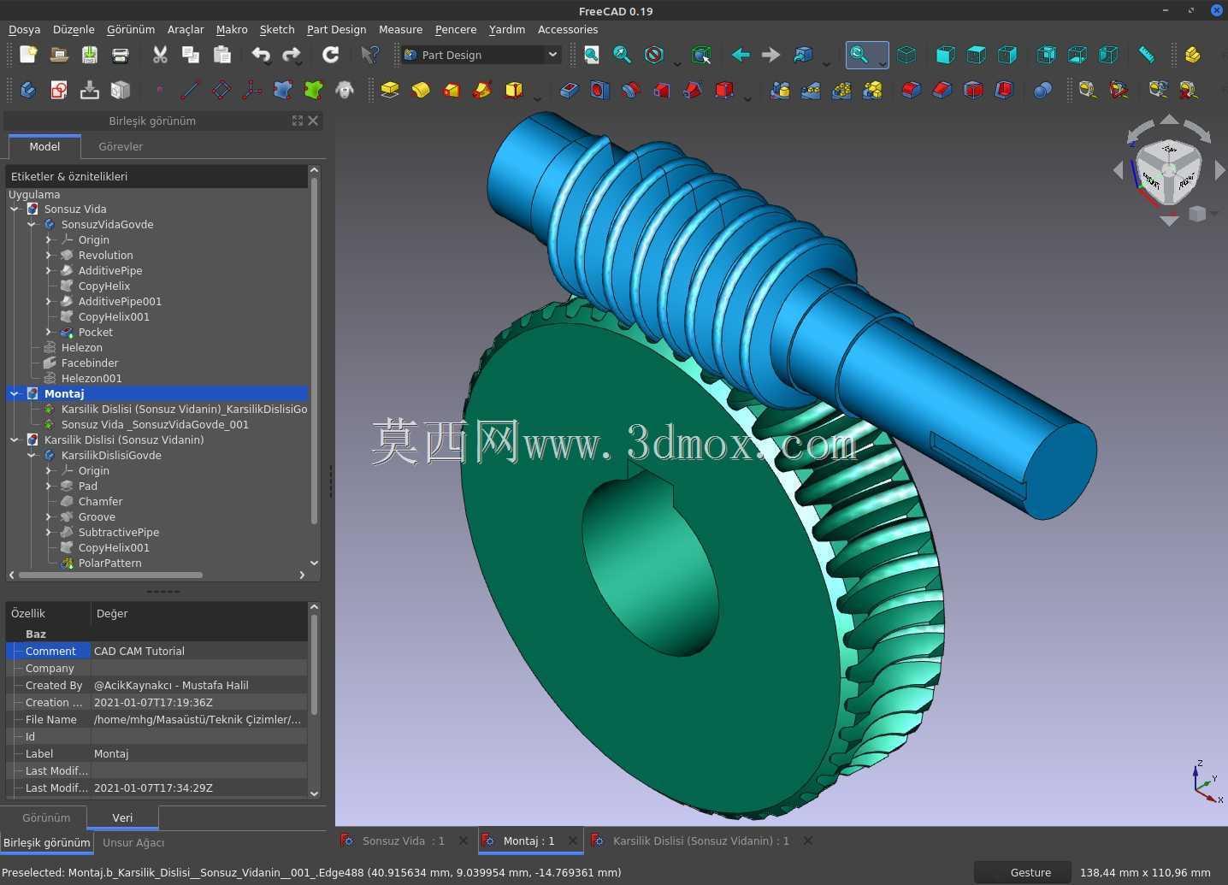Create datum line tool icon
This screenshot has height=885, width=1228.
coord(191,90)
